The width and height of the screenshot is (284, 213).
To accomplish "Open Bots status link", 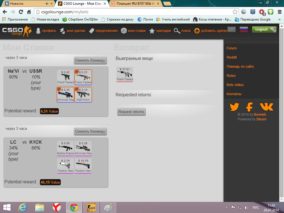I will [235, 85].
